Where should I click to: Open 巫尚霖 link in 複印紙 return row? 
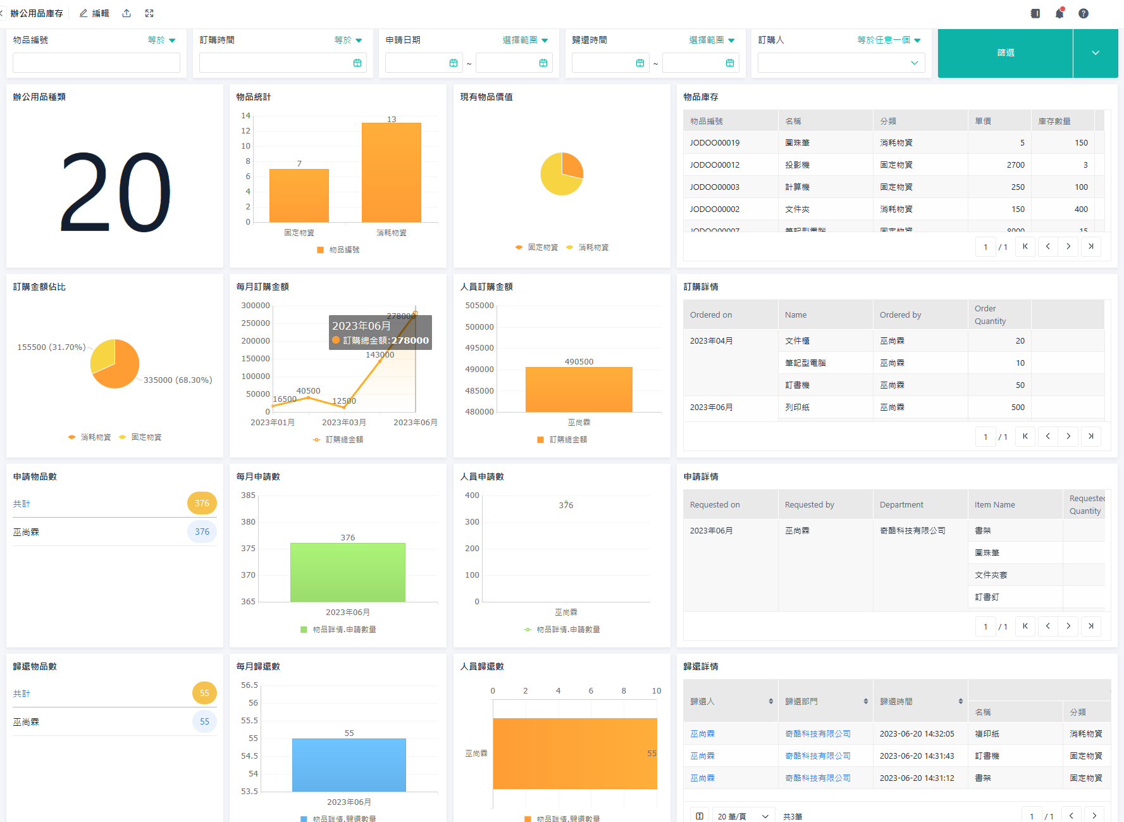point(702,734)
